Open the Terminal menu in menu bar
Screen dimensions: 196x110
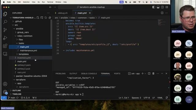pyautogui.click(x=50, y=2)
